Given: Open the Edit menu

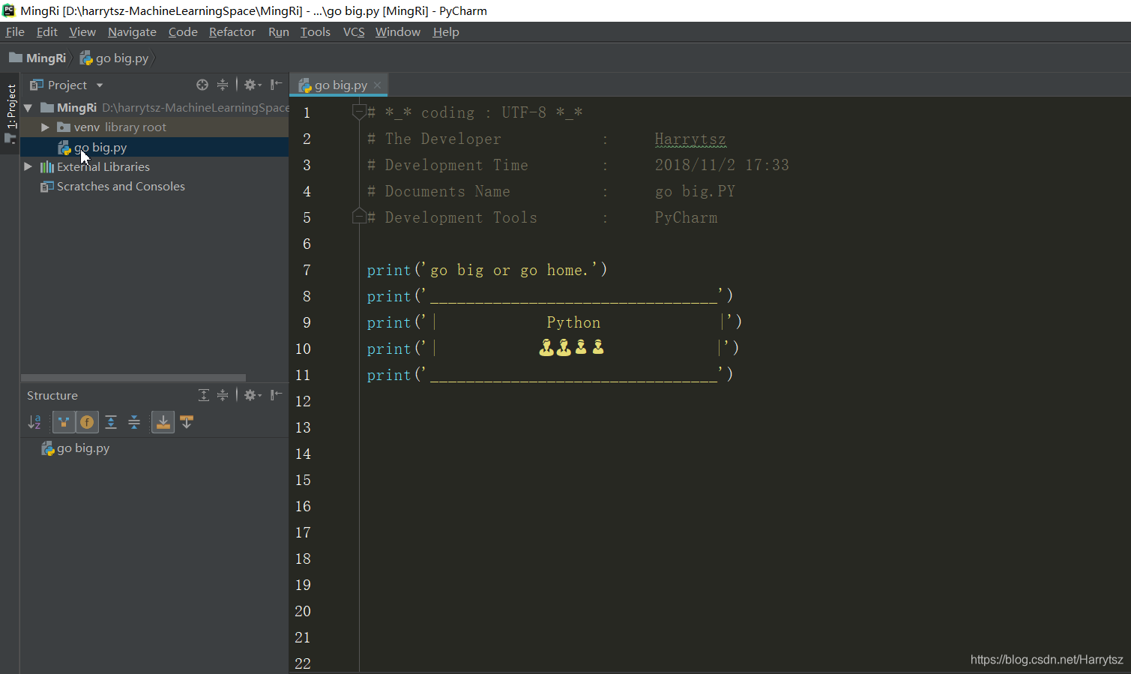Looking at the screenshot, I should [x=47, y=31].
